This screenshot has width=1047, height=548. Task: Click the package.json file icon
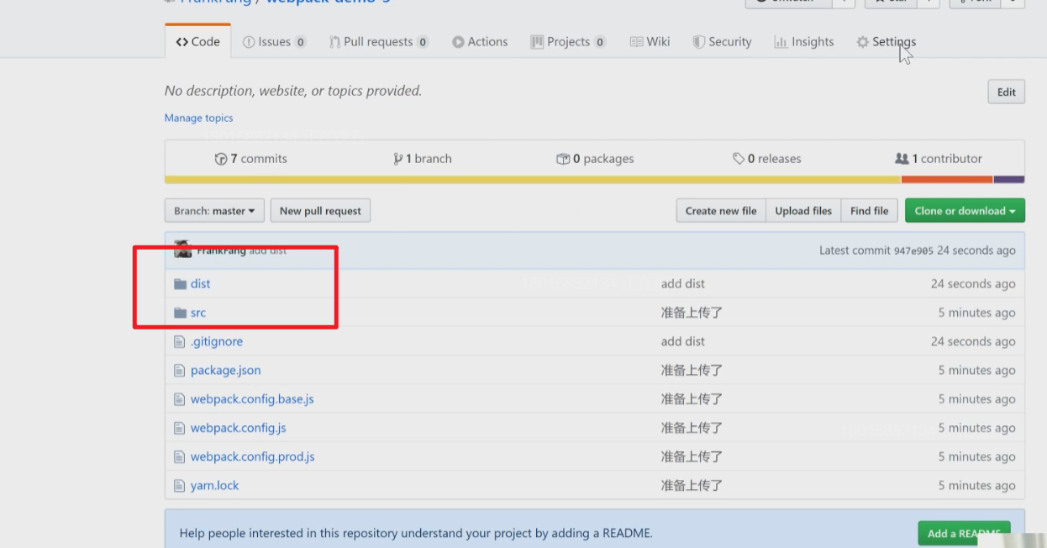pos(179,371)
